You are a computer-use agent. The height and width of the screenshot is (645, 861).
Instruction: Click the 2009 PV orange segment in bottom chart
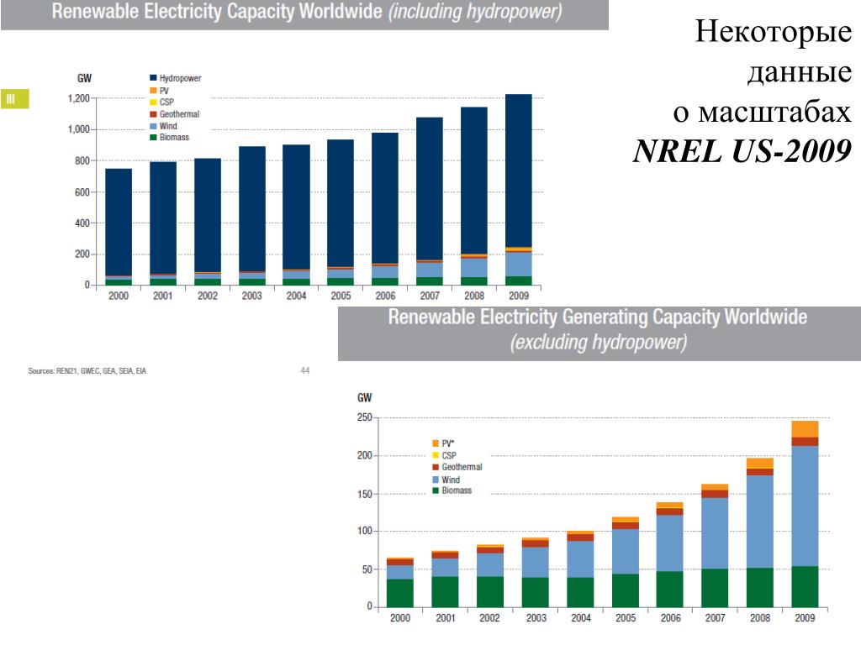coord(805,429)
